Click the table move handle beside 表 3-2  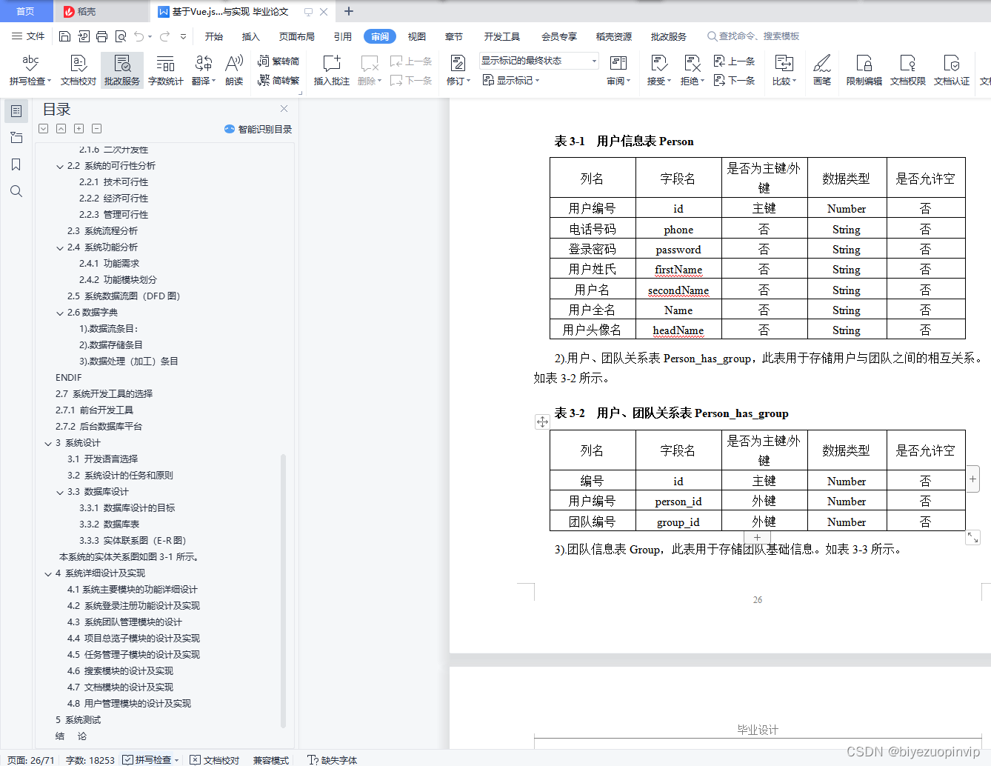542,422
